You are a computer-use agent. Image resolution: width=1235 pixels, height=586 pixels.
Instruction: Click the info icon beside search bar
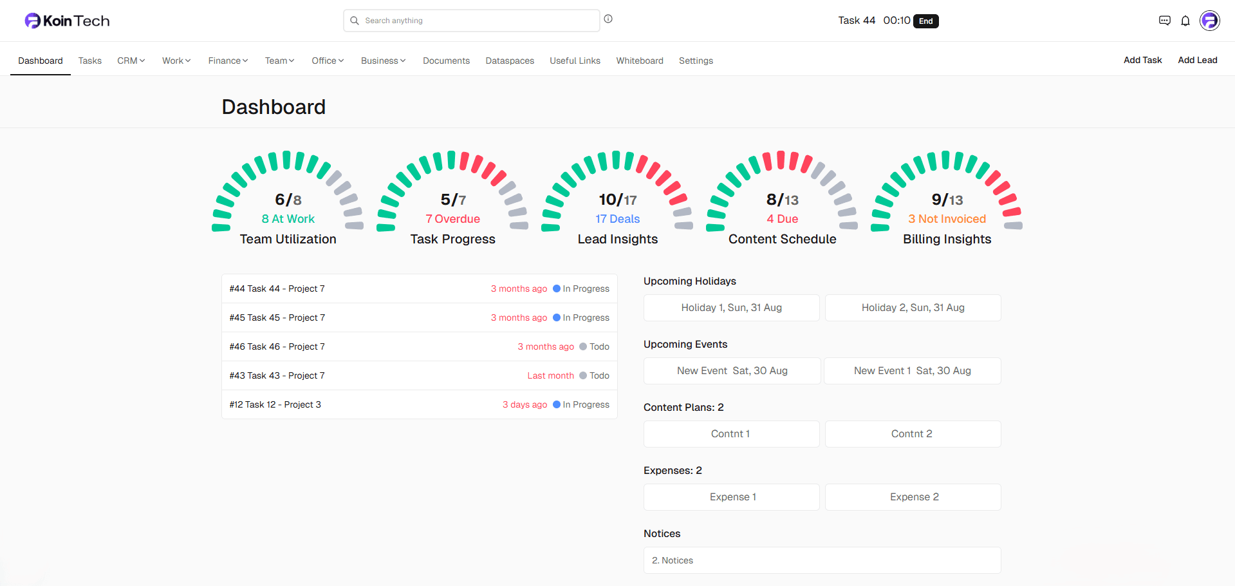coord(608,19)
